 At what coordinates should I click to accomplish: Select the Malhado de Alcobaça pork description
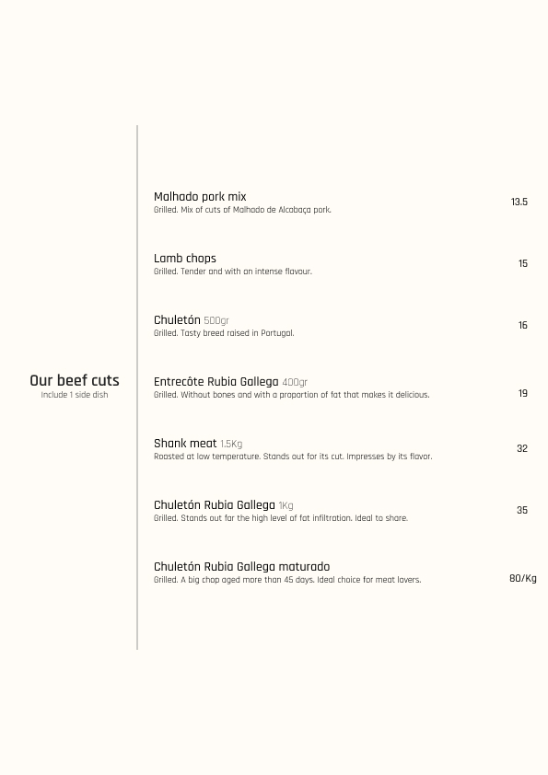pos(242,210)
